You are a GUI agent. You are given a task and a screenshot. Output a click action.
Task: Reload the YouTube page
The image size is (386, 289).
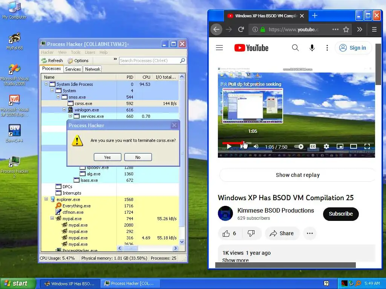click(241, 29)
